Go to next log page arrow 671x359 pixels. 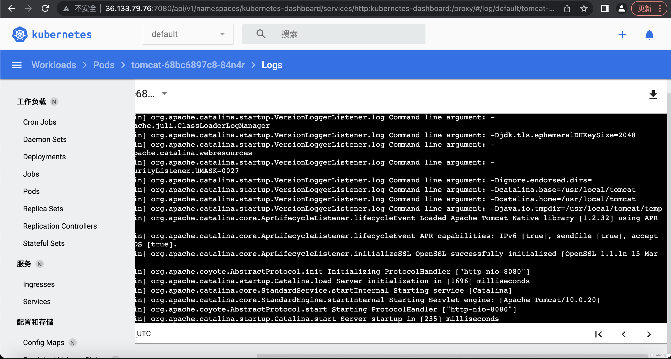(649, 334)
